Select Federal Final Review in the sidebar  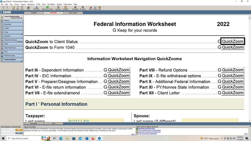[11, 40]
